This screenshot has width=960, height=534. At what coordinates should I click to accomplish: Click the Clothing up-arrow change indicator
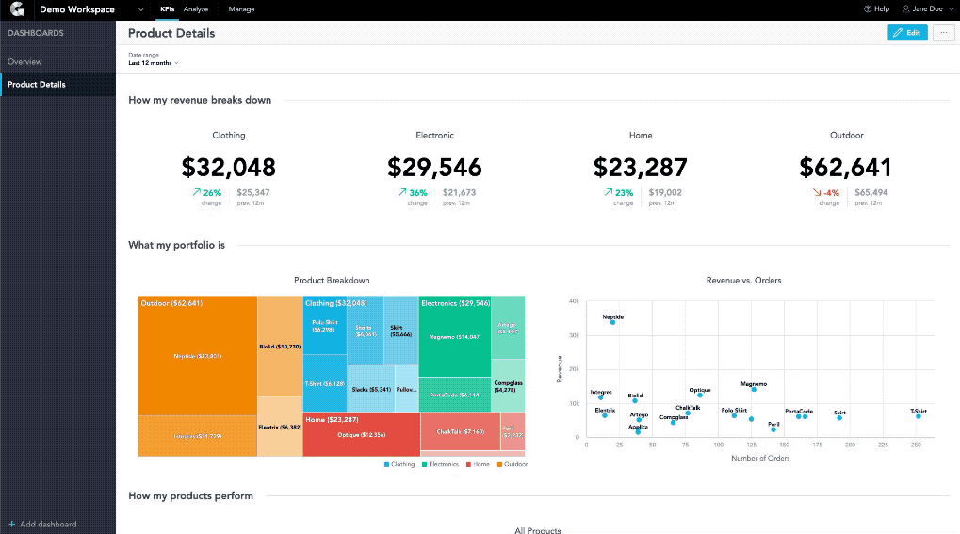coord(197,192)
